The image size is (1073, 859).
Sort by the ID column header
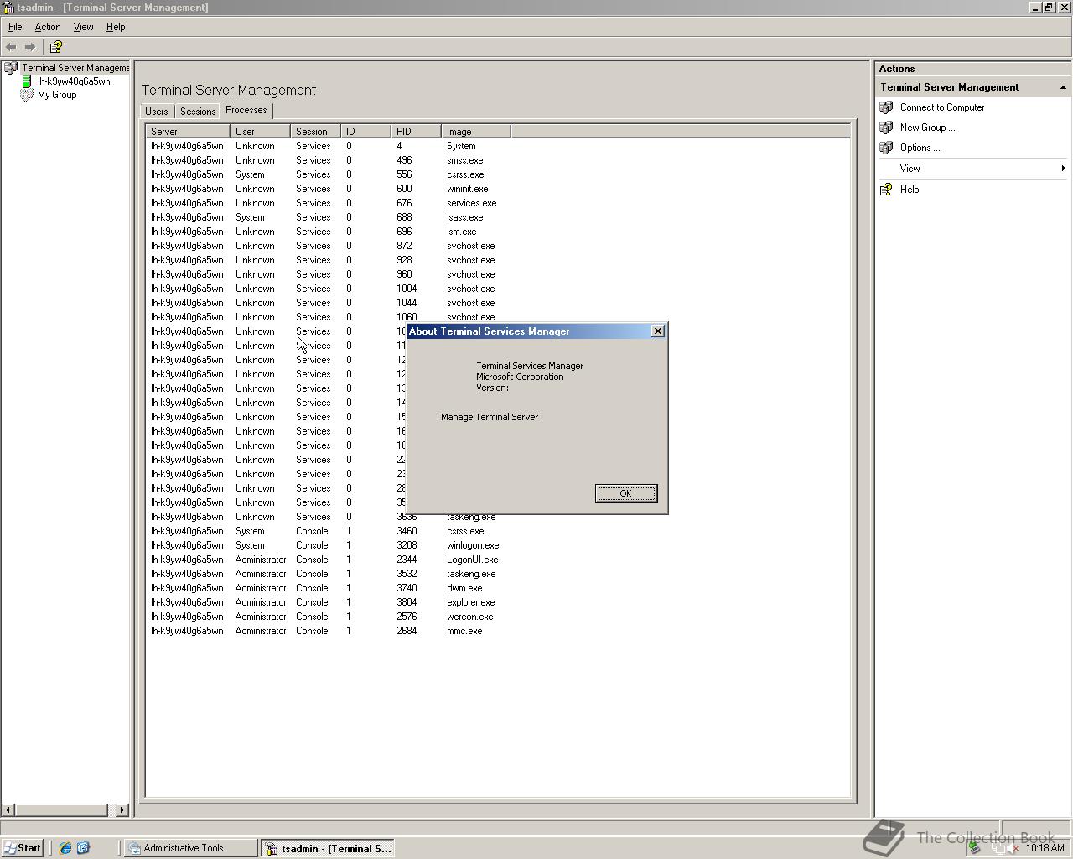(x=365, y=132)
